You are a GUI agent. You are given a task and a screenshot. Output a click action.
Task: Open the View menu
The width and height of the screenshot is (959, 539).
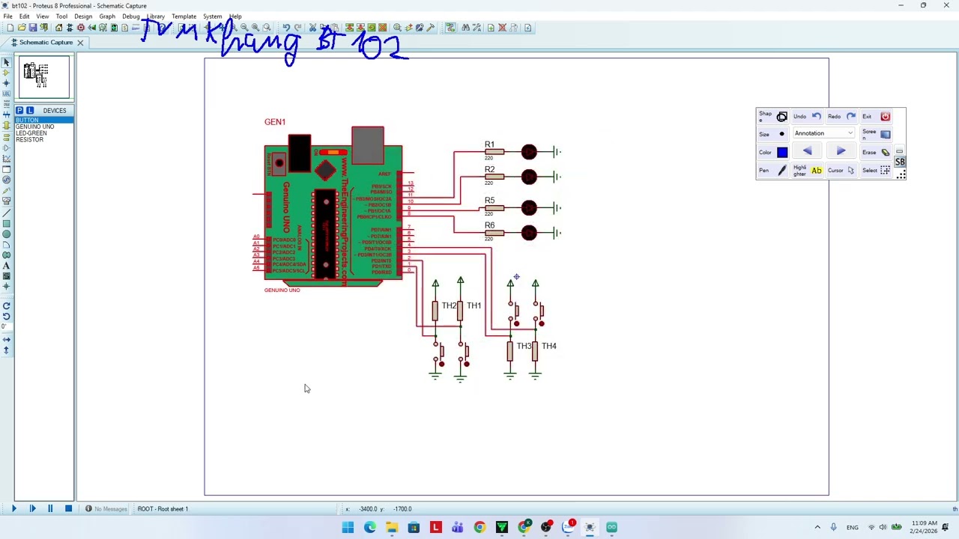43,16
